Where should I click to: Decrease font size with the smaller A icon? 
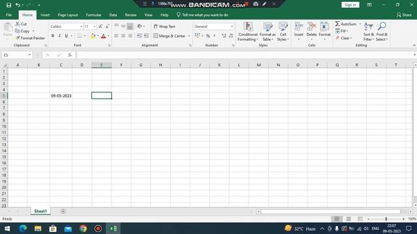(x=107, y=26)
